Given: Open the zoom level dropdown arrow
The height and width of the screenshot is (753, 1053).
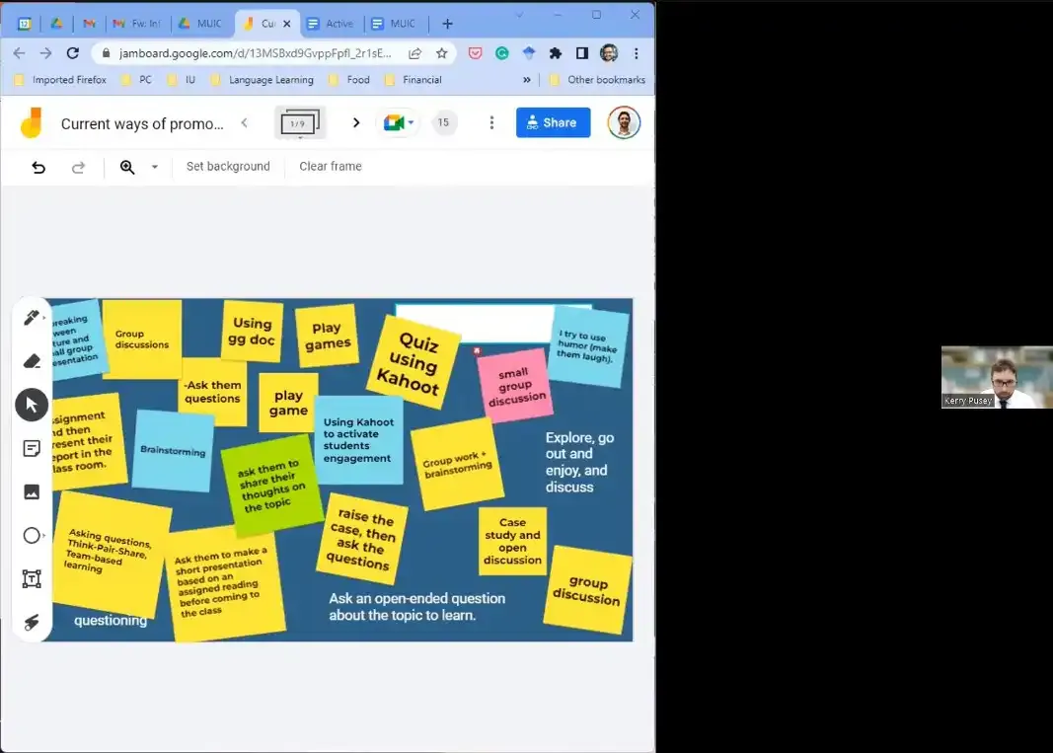Looking at the screenshot, I should 155,167.
